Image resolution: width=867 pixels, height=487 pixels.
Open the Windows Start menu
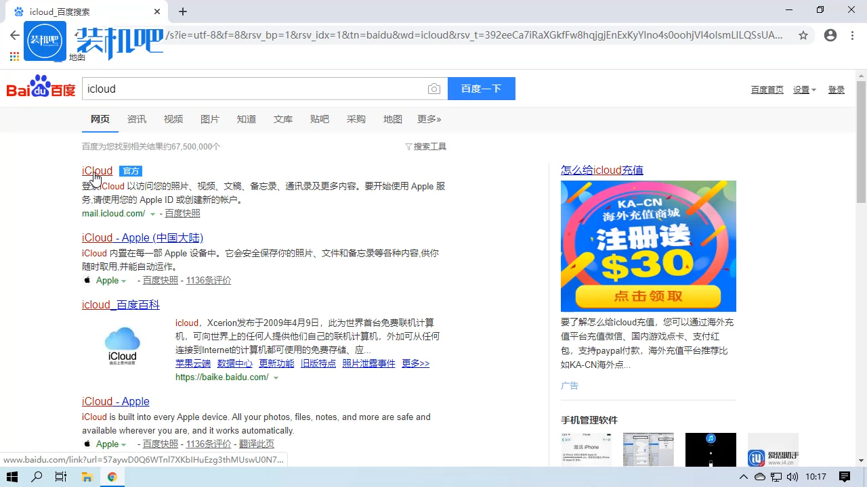point(12,477)
